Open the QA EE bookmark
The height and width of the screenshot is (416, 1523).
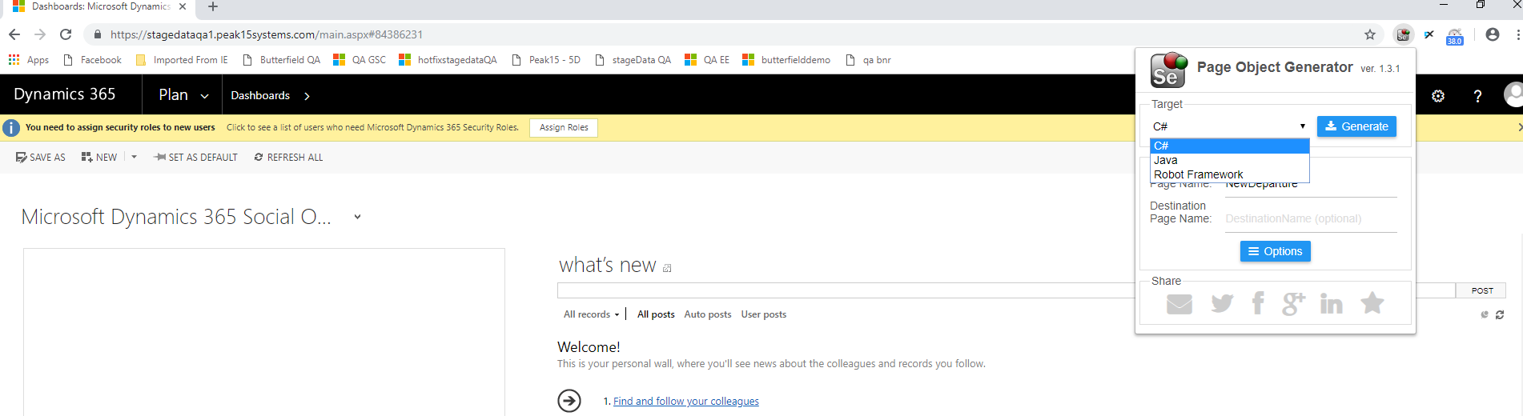(x=707, y=60)
